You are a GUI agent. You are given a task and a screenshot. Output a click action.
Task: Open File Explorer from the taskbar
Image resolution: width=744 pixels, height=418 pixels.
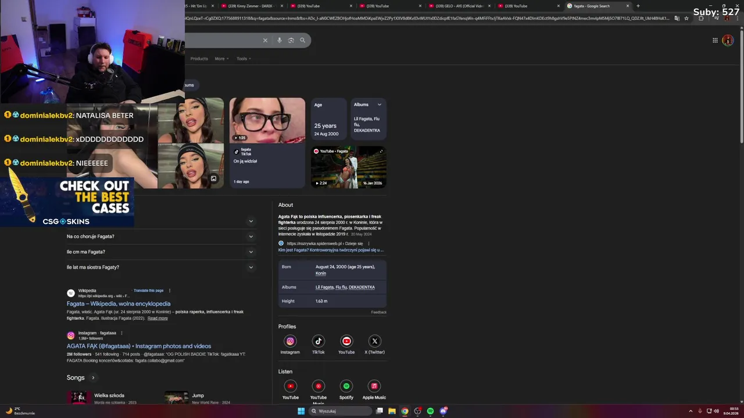coord(392,411)
